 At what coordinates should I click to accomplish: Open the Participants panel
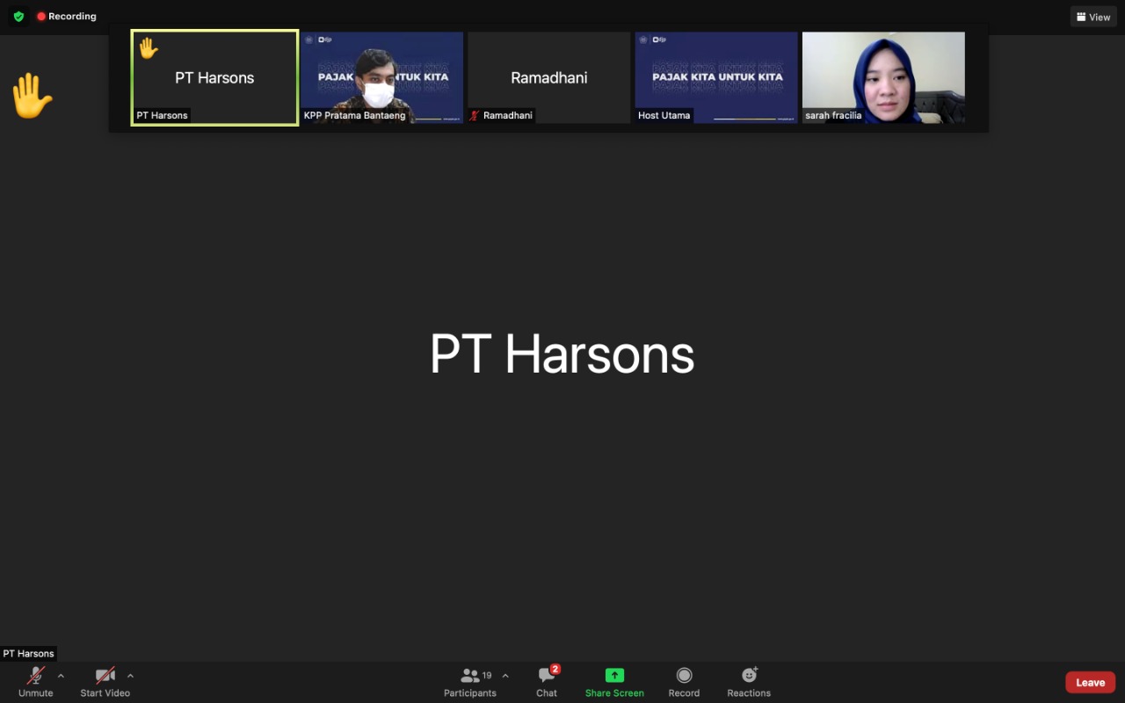coord(470,682)
